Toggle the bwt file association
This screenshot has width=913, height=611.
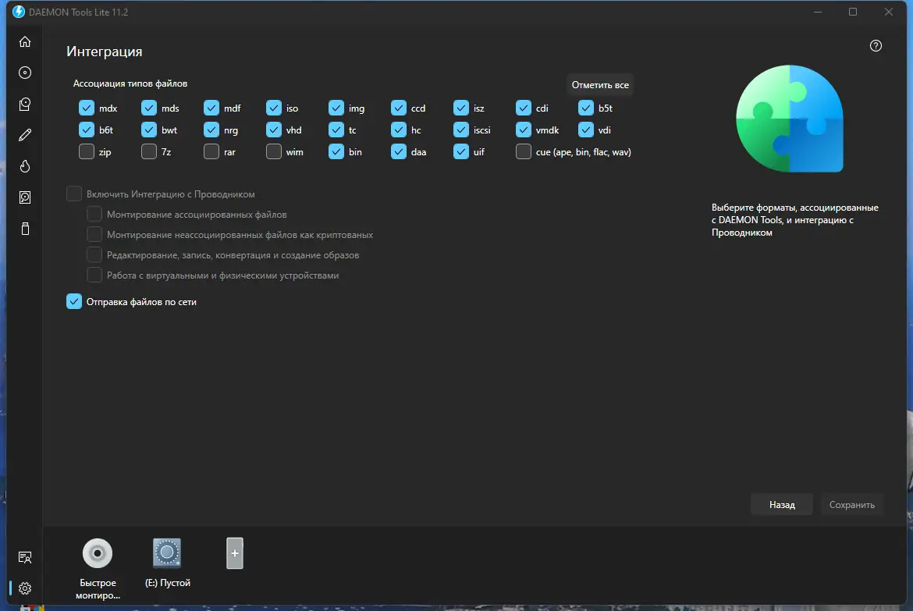[148, 130]
